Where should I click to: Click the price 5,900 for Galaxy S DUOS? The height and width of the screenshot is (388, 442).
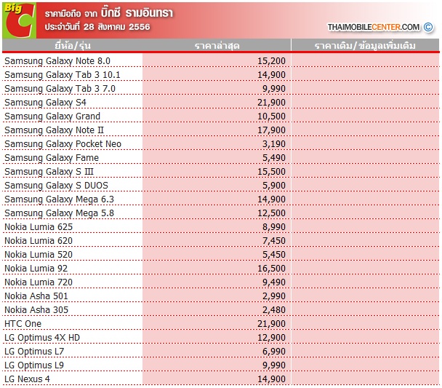coord(274,186)
